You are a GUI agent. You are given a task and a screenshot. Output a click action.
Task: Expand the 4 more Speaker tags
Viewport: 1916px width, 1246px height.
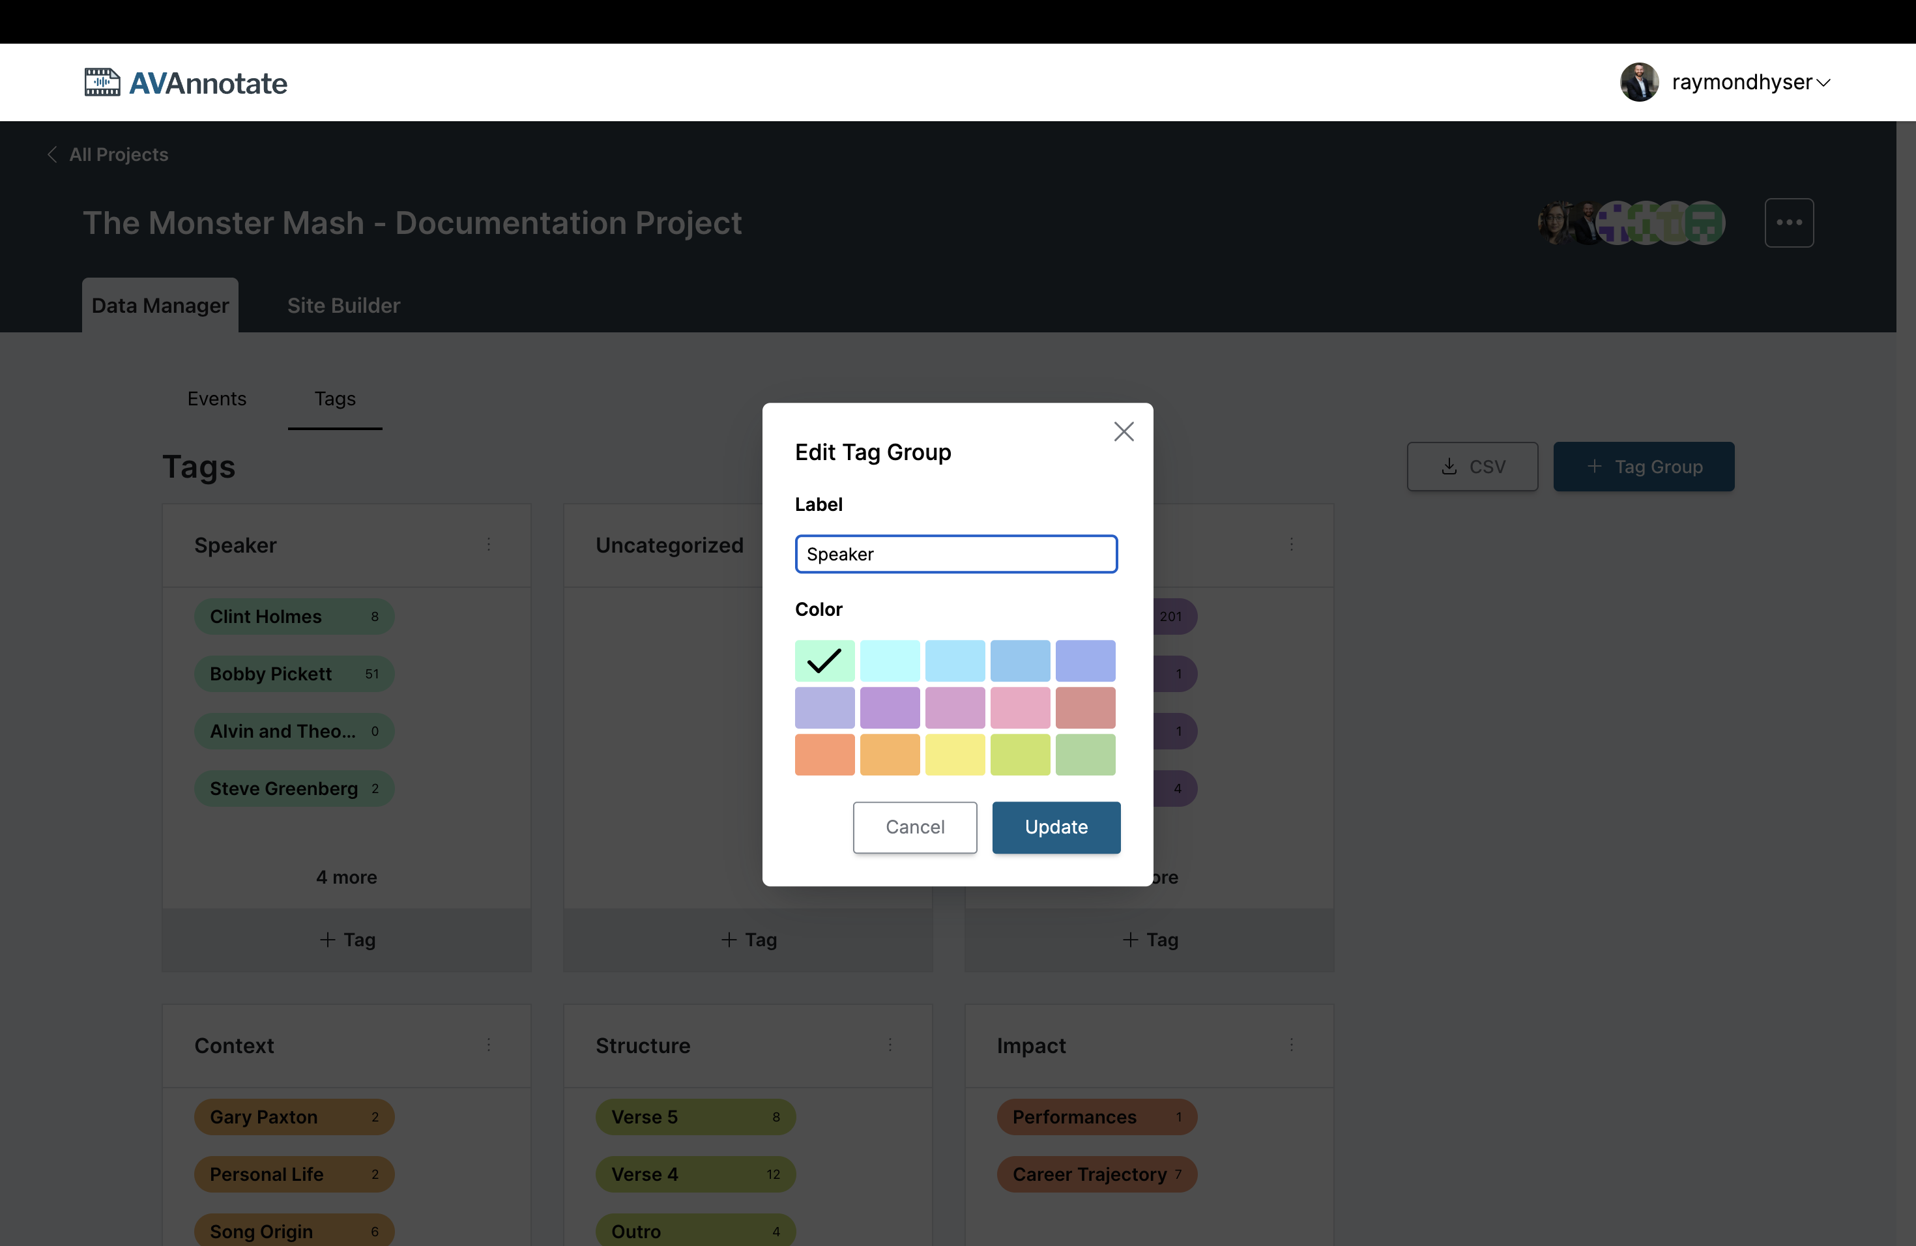coord(346,877)
